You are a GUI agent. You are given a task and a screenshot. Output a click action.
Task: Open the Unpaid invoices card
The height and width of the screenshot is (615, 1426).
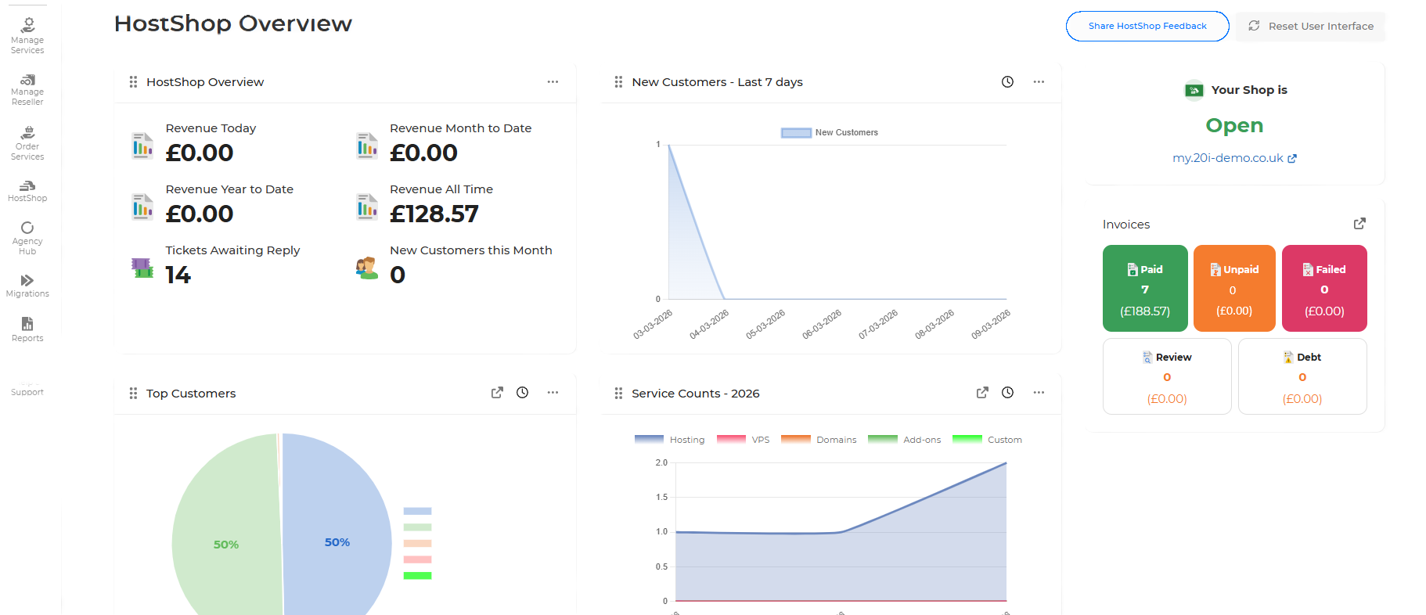click(x=1234, y=288)
